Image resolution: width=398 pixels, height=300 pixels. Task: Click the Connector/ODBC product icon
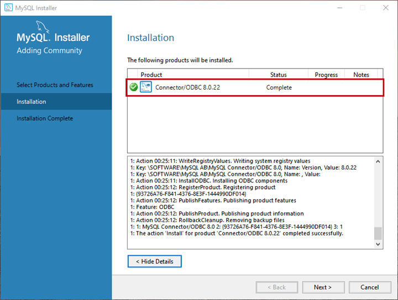pyautogui.click(x=146, y=87)
